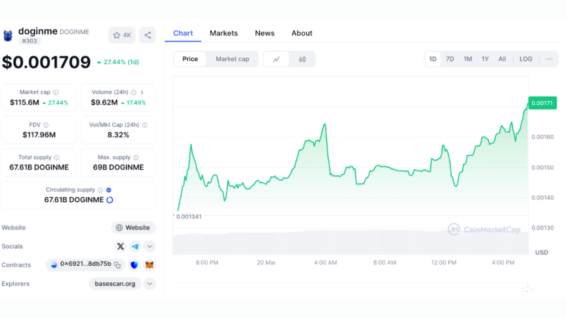Click the $0.001709 price text

tap(47, 62)
